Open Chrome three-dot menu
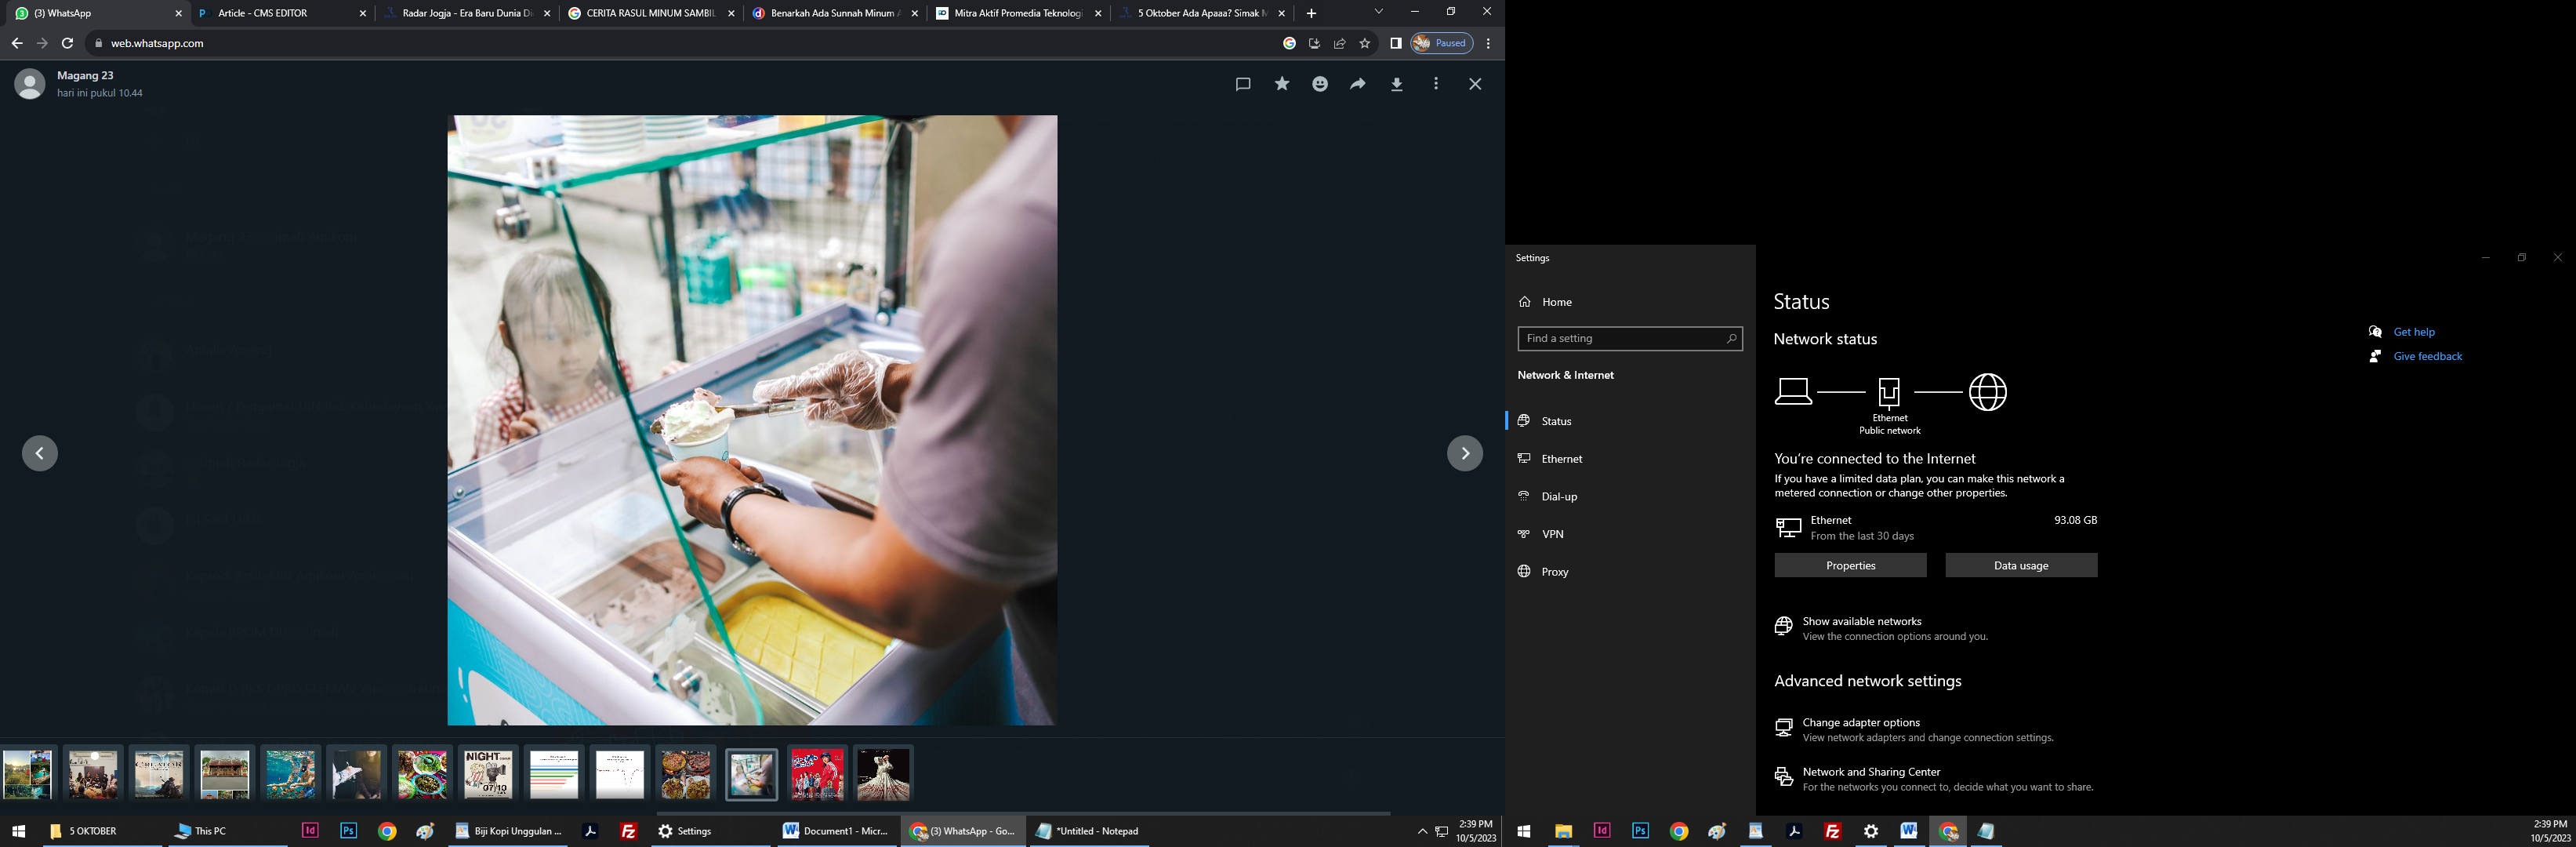 click(1489, 43)
